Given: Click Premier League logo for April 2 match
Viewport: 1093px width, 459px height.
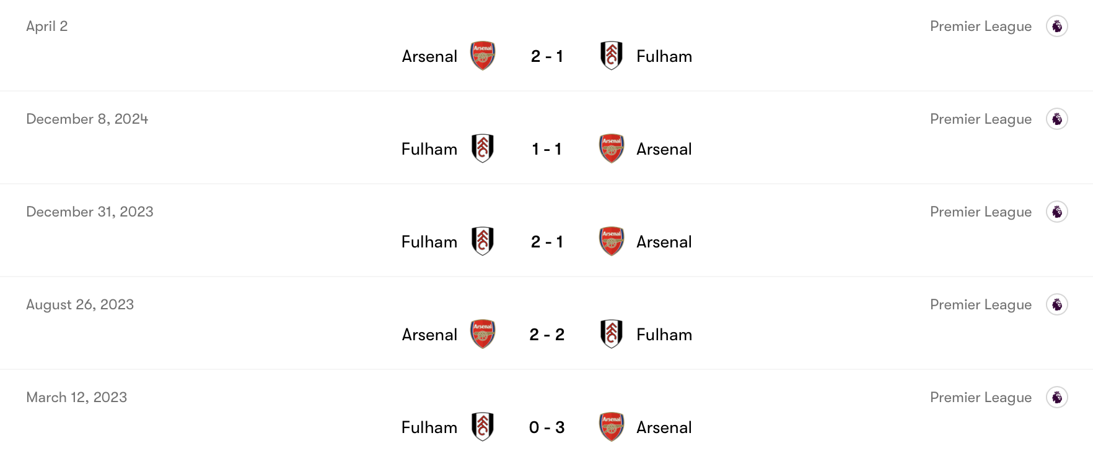Looking at the screenshot, I should coord(1057,26).
